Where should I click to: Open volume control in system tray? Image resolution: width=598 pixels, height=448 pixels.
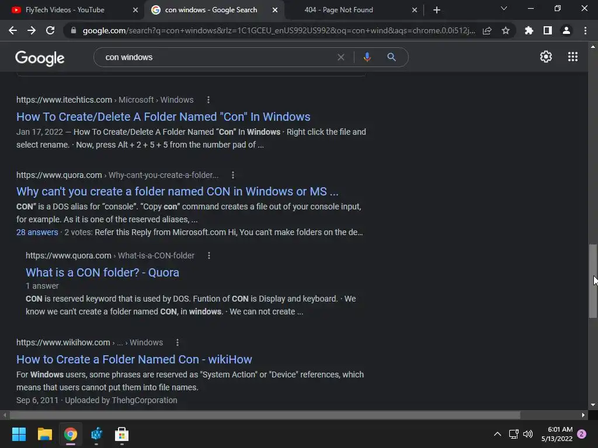tap(528, 434)
